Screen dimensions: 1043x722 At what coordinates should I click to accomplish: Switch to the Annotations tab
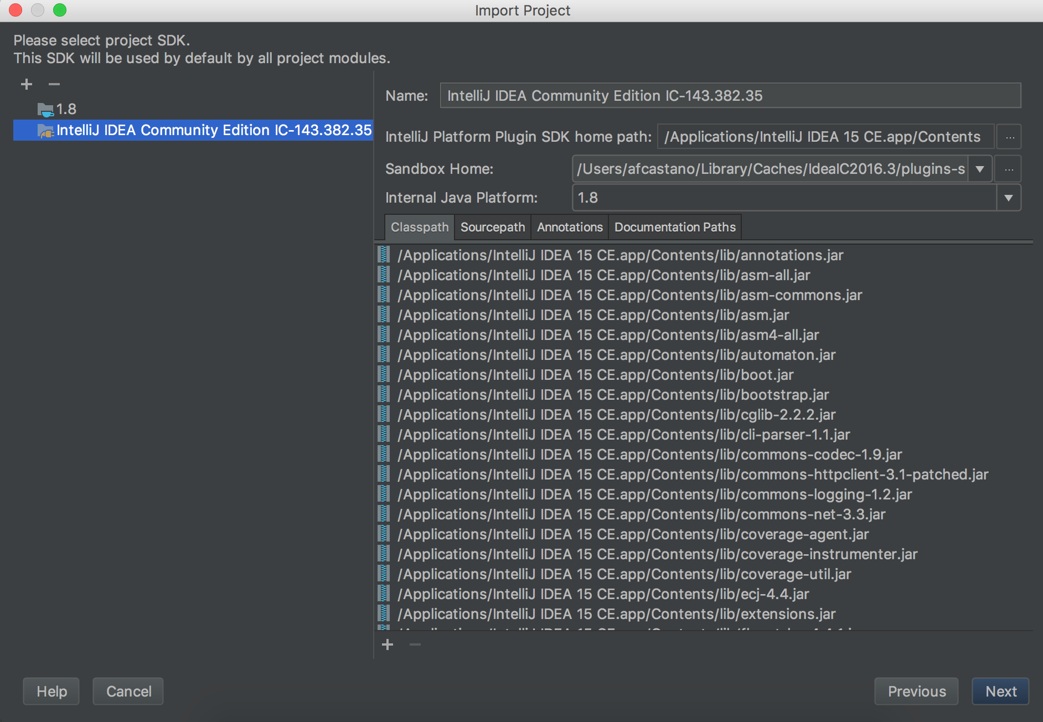(x=570, y=228)
